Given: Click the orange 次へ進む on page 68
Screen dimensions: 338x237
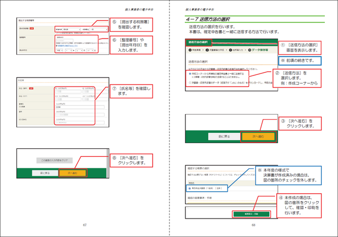Looking at the screenshot, I should coord(258,136).
